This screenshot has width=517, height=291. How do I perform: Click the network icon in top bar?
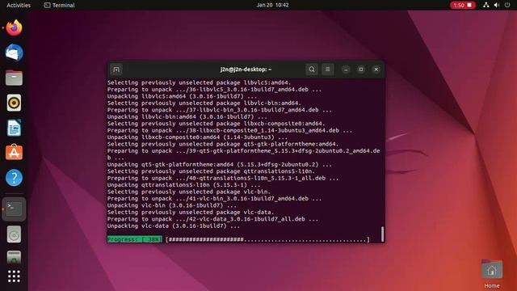(x=486, y=5)
